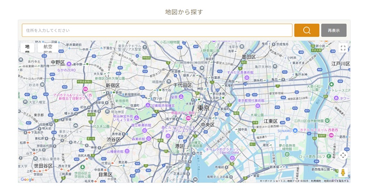Open the 大島小松川公園 park marker
Screen dimensions: 369x190
click(x=331, y=85)
